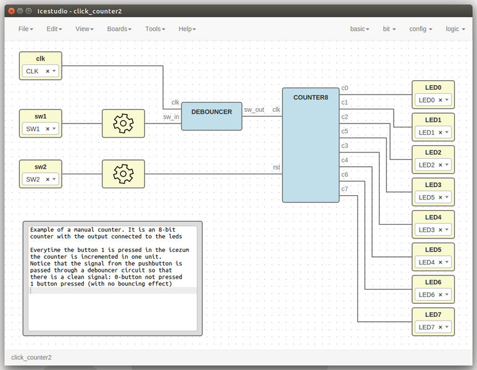
Task: Open the Boards menu
Action: [119, 29]
